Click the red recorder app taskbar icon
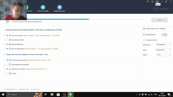This screenshot has width=173, height=97. [64, 95]
